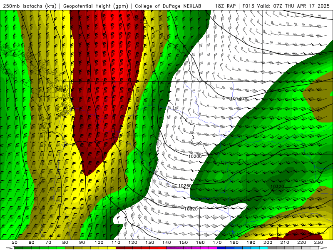Click the 130 kts color scale label
The image size is (333, 250).
[150, 242]
